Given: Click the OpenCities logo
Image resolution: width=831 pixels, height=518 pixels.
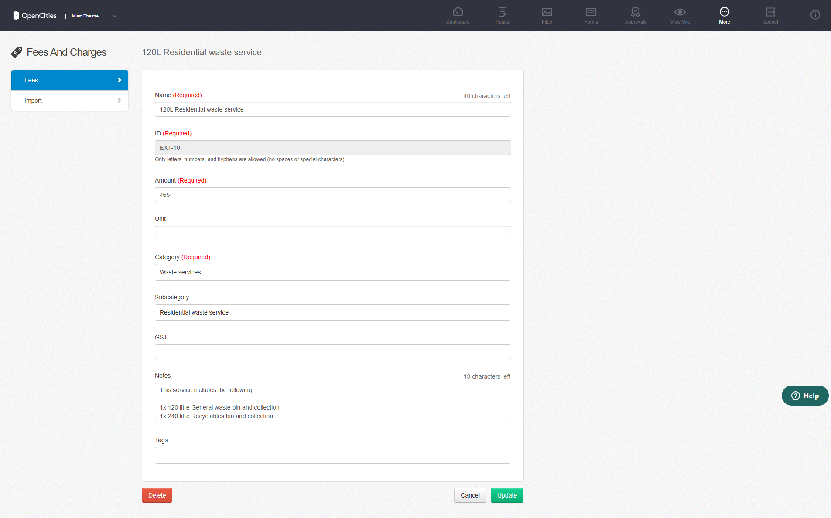Looking at the screenshot, I should (x=35, y=16).
